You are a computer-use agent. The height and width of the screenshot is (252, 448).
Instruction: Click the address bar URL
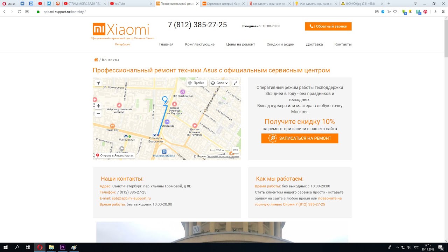click(65, 12)
